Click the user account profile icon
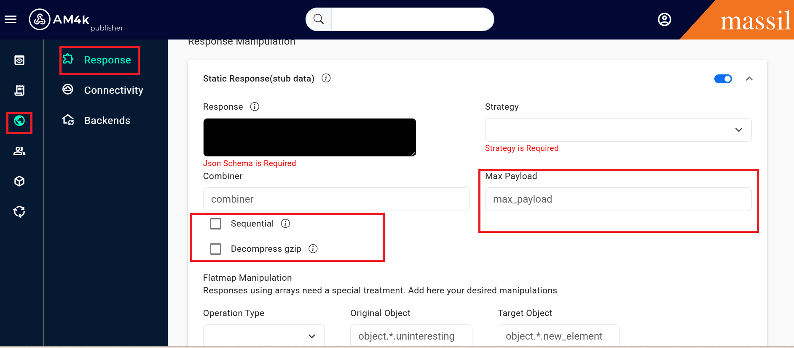 coord(664,19)
